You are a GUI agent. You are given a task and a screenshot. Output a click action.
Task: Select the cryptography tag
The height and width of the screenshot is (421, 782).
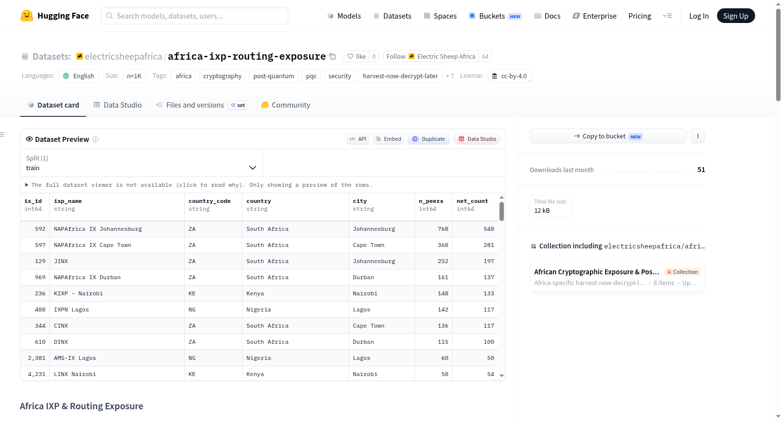coord(222,76)
